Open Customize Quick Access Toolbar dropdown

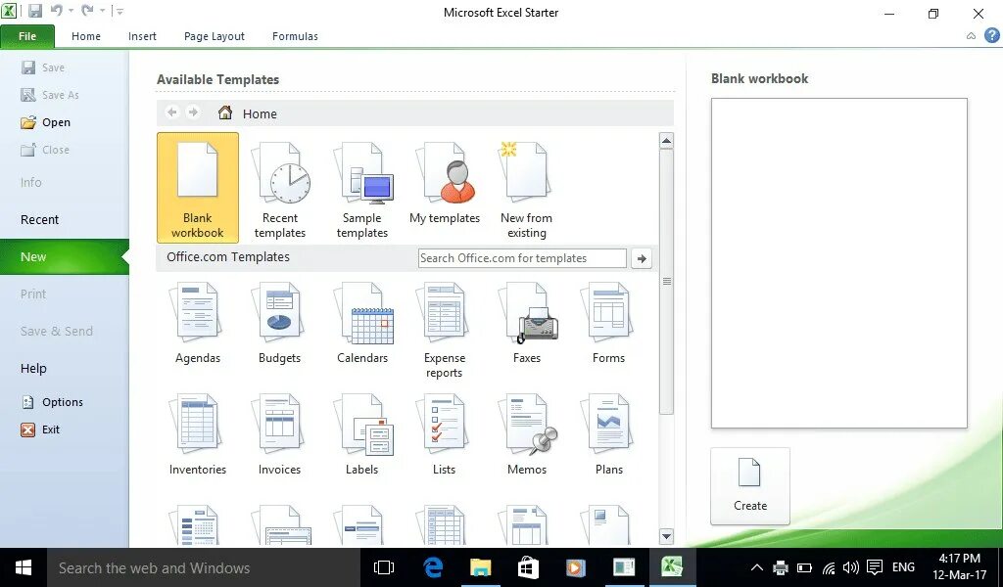[x=120, y=11]
